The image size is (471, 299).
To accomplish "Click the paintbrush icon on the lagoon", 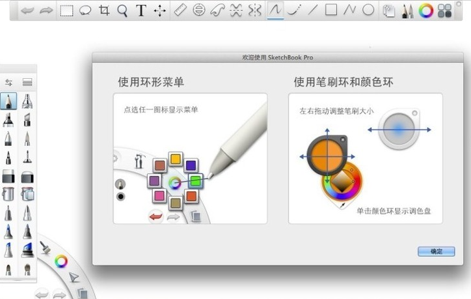I will click(x=46, y=248).
